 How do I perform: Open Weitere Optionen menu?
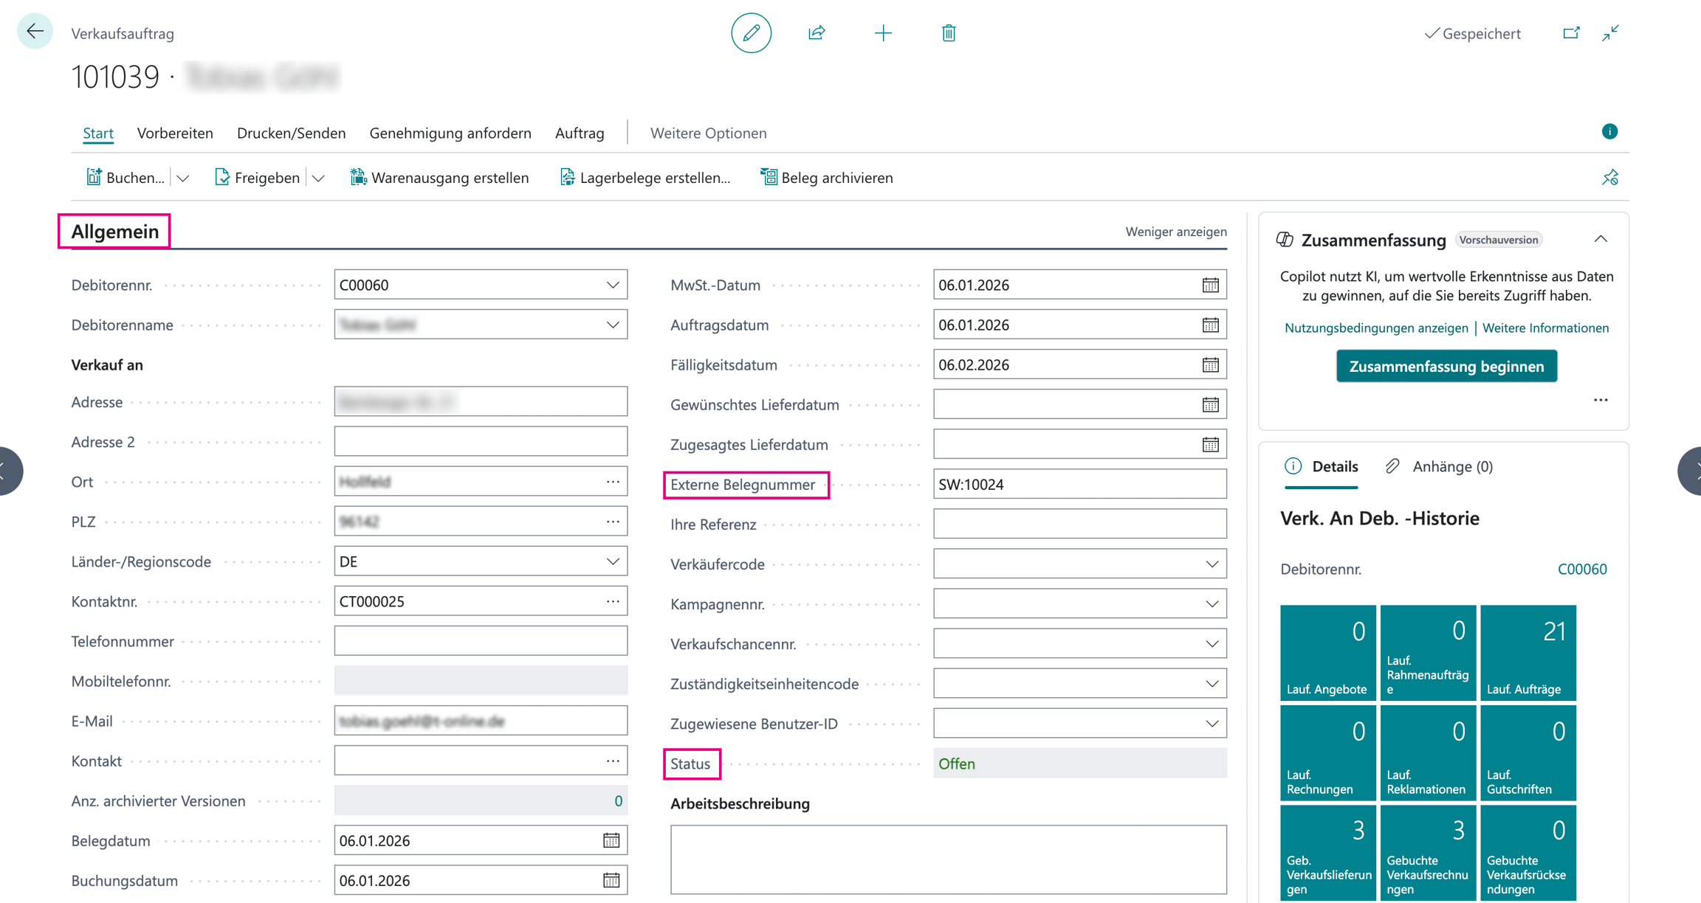pyautogui.click(x=709, y=133)
